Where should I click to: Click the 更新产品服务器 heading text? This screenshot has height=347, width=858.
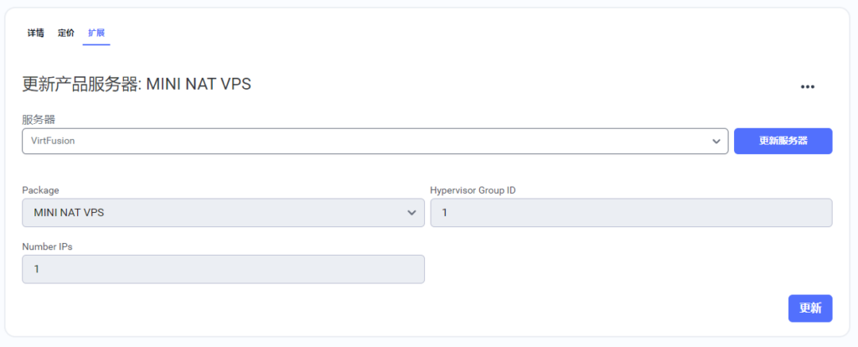[x=82, y=84]
